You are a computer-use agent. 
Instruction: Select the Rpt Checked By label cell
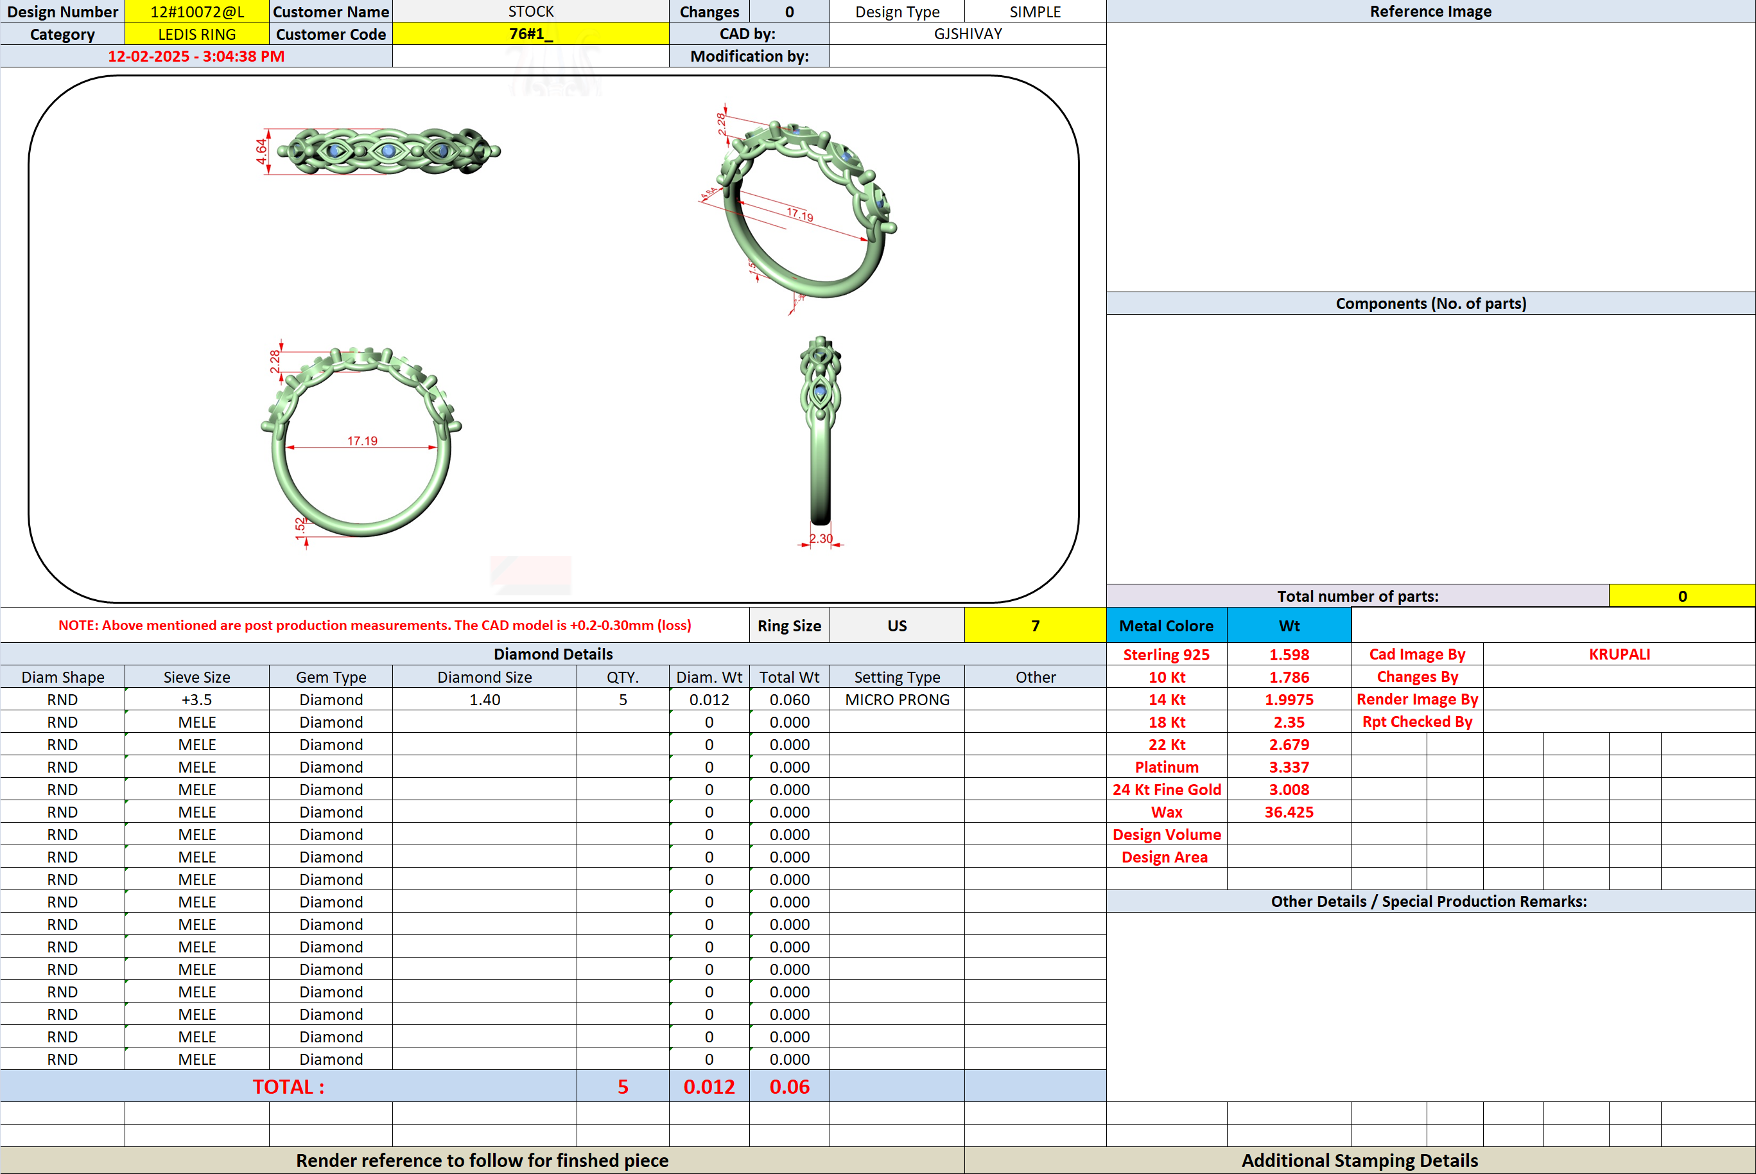1417,722
